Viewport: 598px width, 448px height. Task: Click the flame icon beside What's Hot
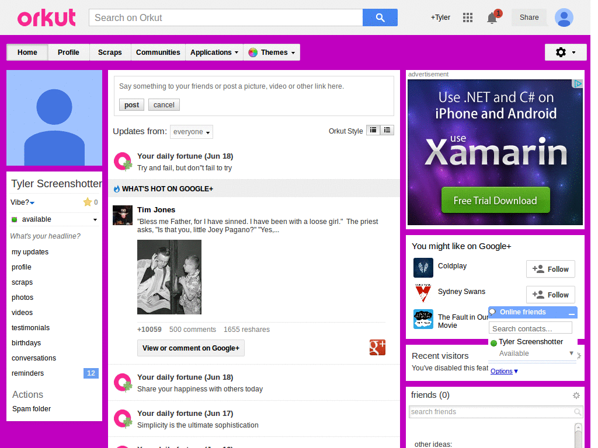117,188
